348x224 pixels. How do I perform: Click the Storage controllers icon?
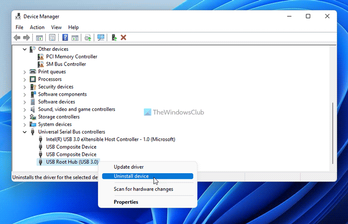33,117
